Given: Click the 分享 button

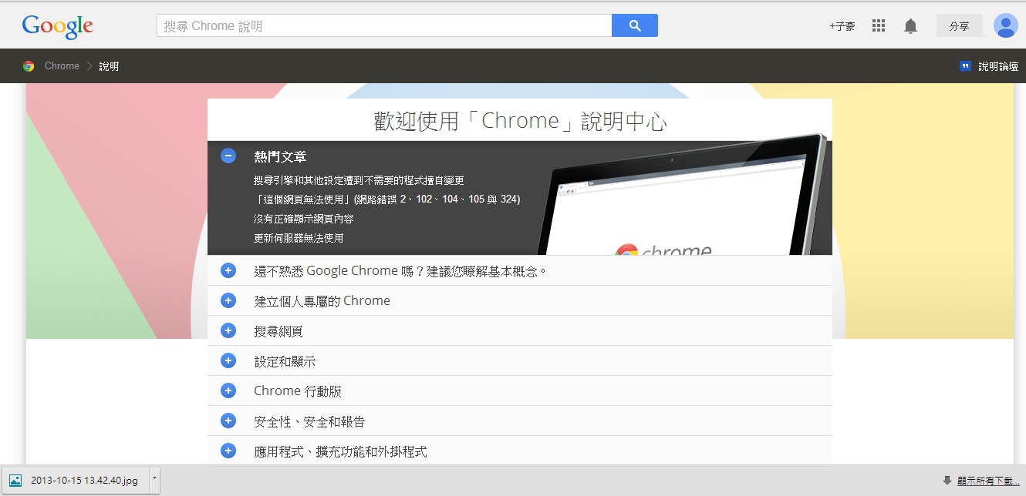Looking at the screenshot, I should (960, 25).
